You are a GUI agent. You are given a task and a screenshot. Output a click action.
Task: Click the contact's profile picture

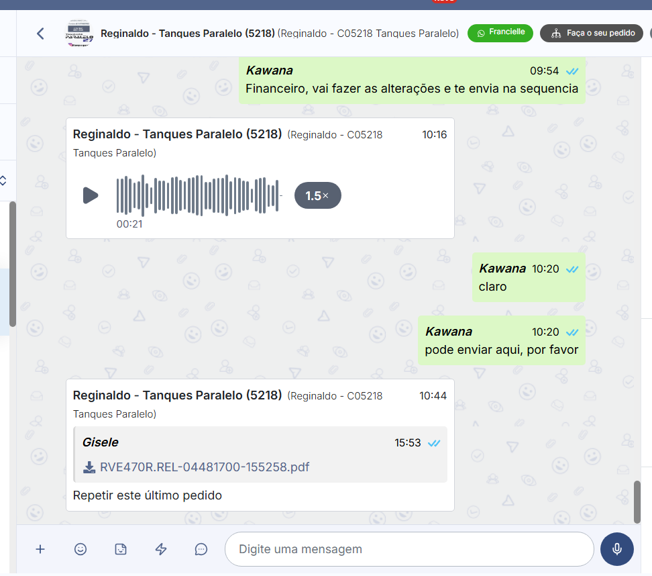coord(80,33)
